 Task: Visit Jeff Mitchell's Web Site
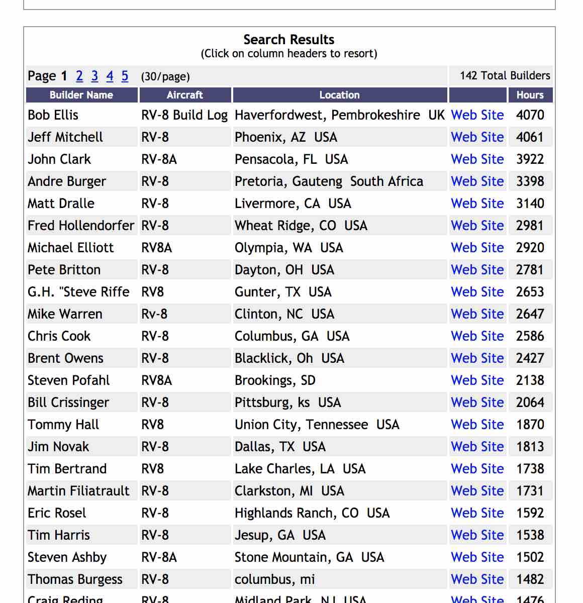coord(477,137)
